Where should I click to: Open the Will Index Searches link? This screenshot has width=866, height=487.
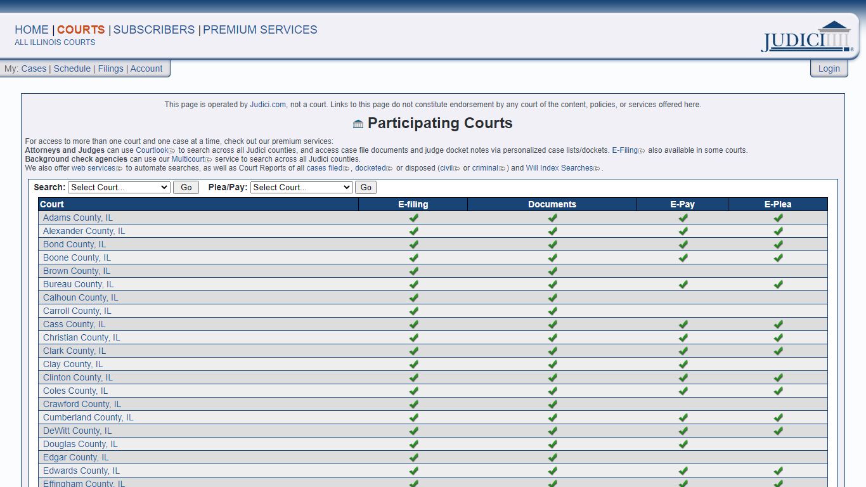tap(559, 168)
